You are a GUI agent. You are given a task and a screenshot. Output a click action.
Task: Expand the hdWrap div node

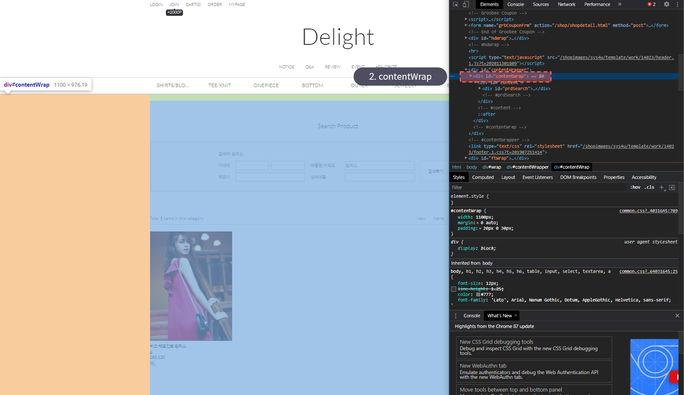[x=466, y=38]
